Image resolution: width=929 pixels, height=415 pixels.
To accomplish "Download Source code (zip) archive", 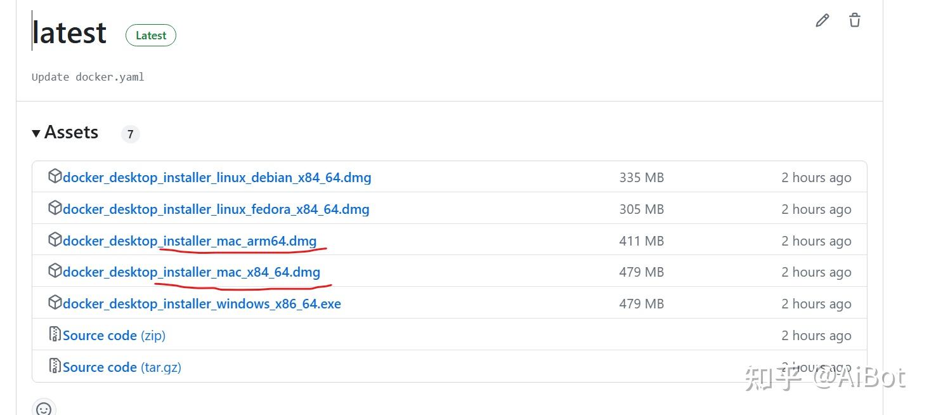I will 114,336.
